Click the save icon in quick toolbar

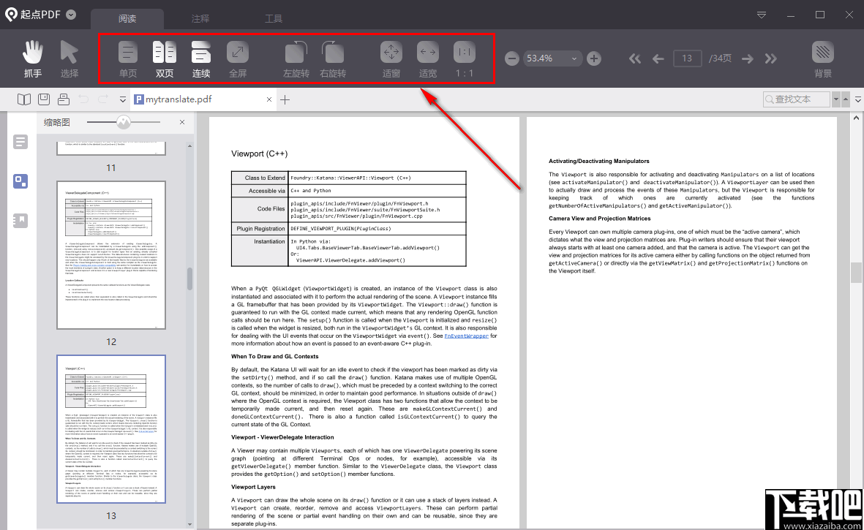(44, 99)
